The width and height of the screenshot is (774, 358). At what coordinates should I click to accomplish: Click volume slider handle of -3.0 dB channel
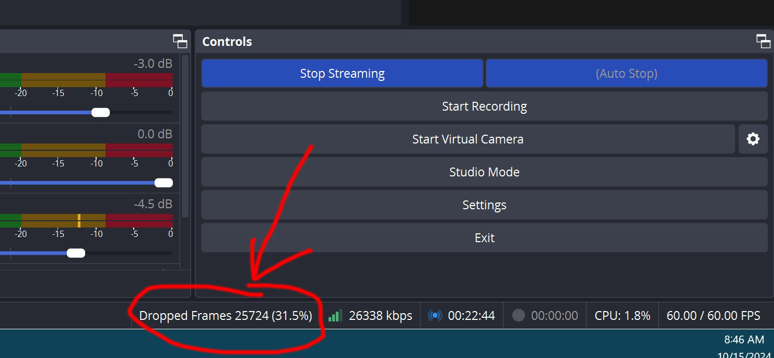point(100,112)
